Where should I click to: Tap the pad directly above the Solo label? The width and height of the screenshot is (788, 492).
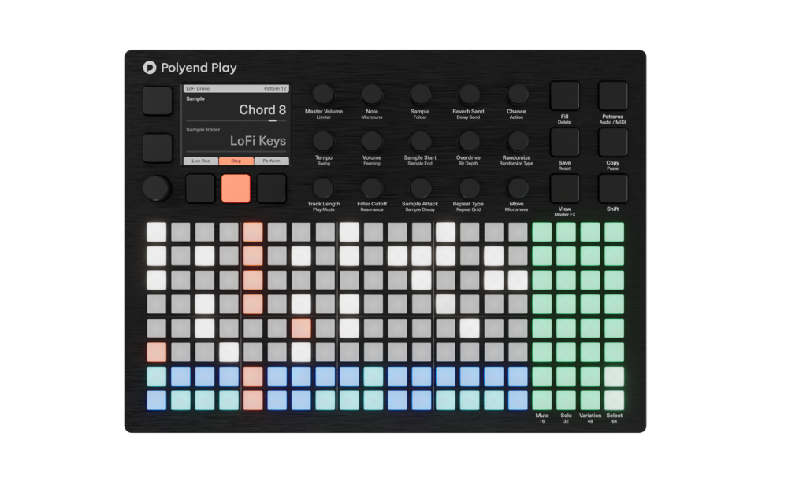566,400
